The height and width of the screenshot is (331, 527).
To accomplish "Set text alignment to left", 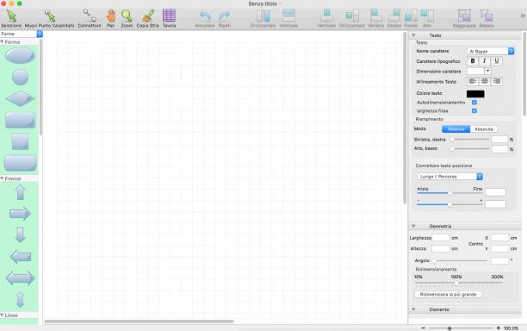I will pyautogui.click(x=473, y=81).
